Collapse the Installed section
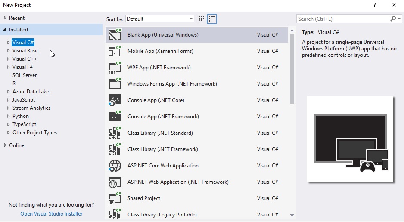Screen dimensions: 404x222 click(x=4, y=30)
